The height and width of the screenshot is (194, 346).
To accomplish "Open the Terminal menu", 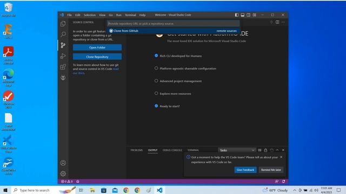I will [x=130, y=15].
